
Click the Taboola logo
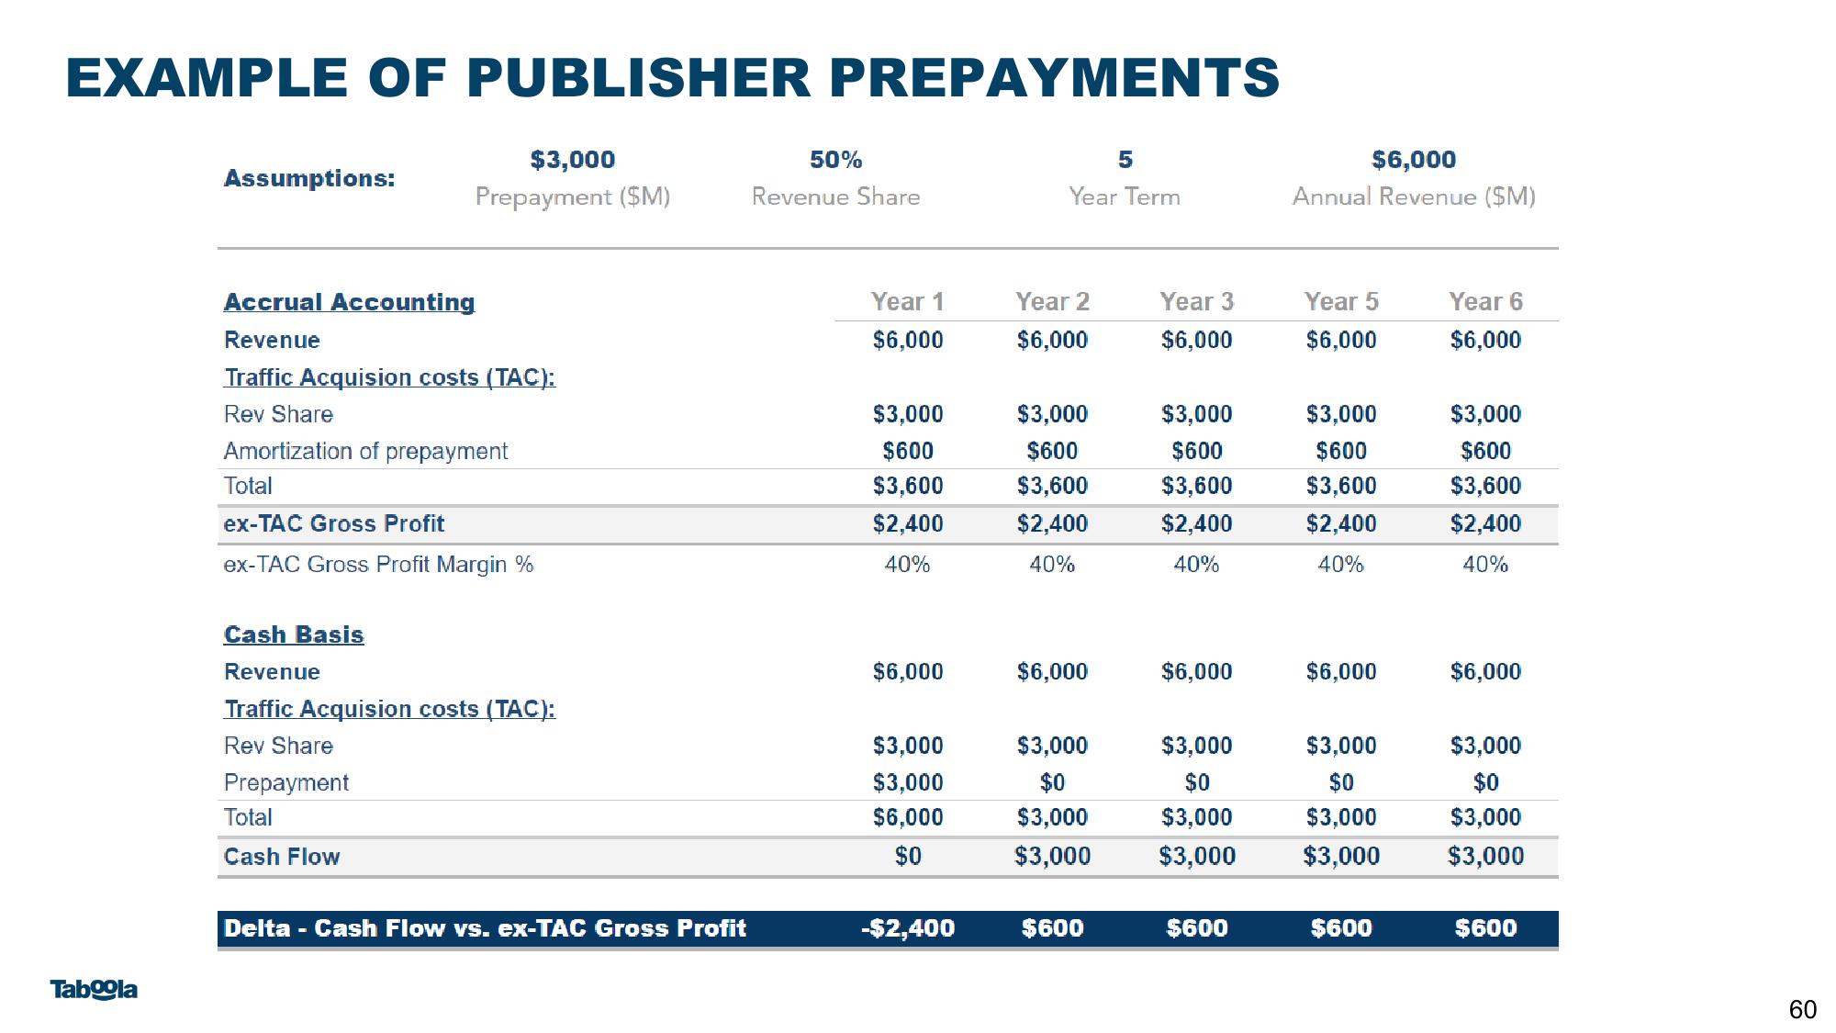point(94,989)
